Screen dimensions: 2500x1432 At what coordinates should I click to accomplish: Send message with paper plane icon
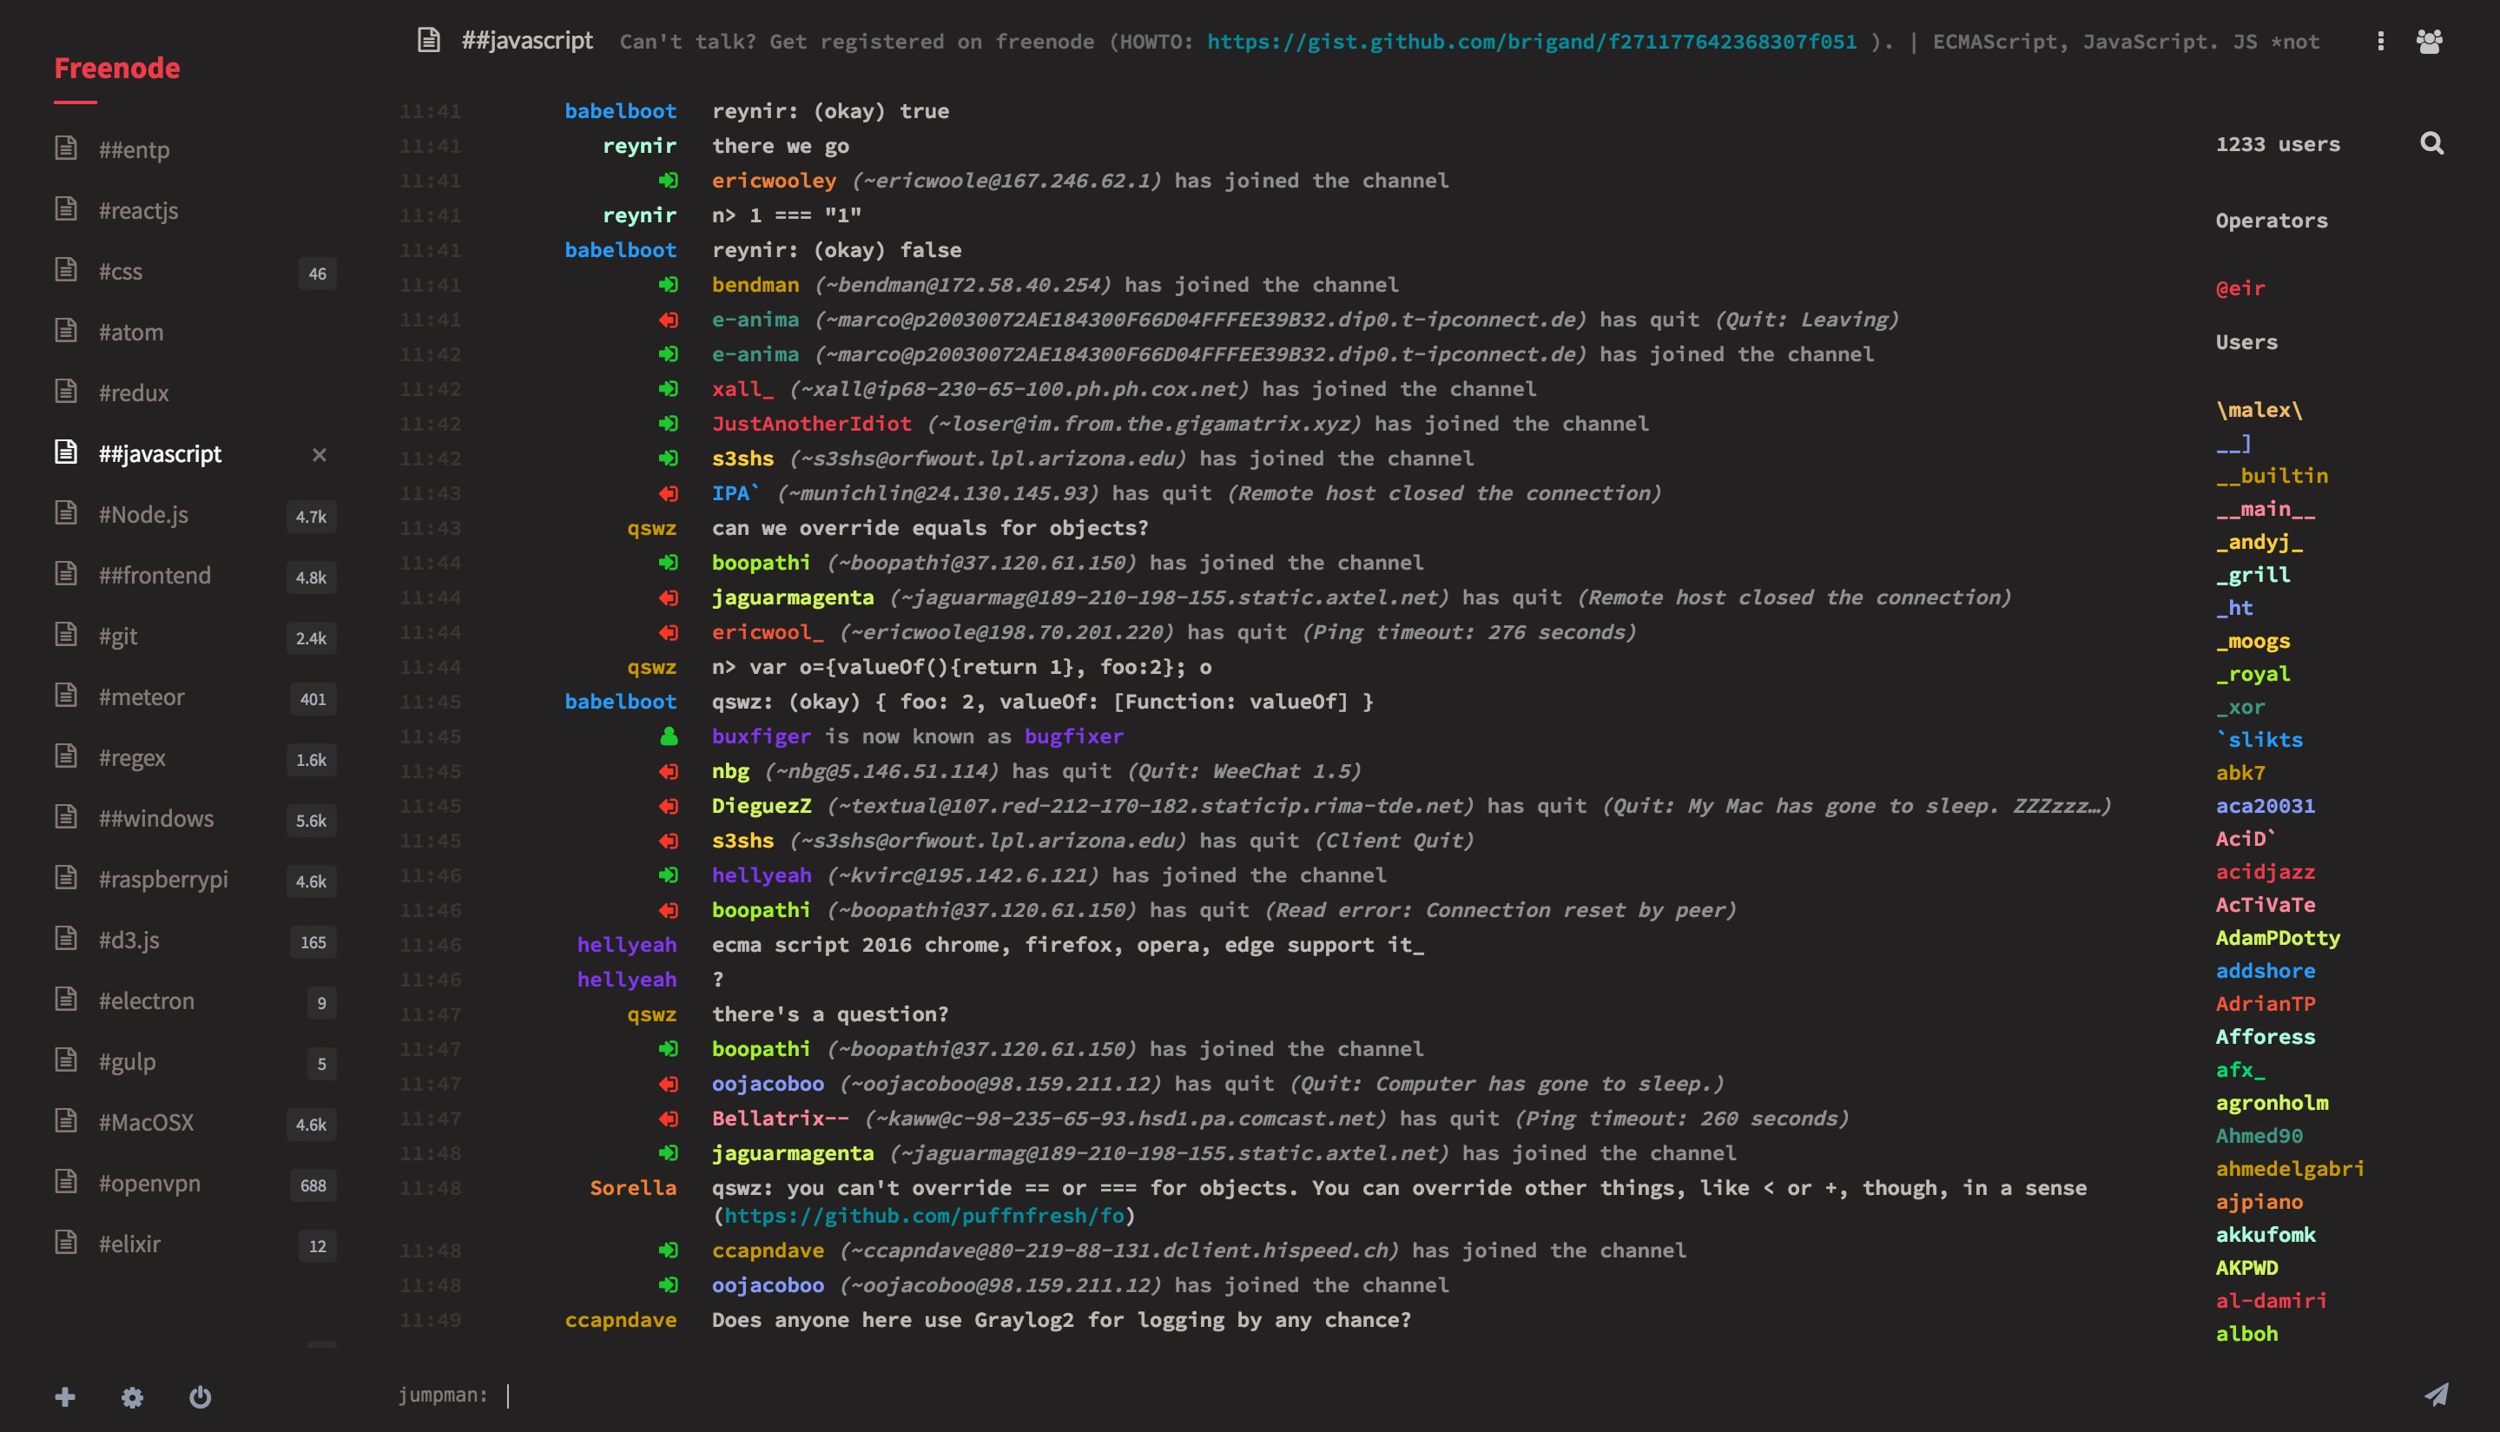(x=2436, y=1395)
